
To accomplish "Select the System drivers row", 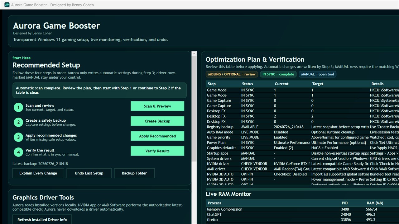I will (302, 159).
